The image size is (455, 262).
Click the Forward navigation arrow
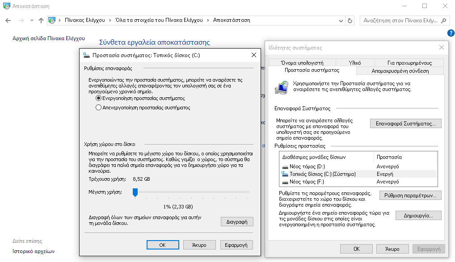(x=21, y=20)
